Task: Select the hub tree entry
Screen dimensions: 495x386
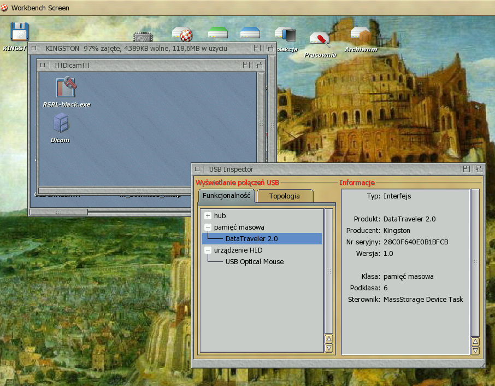Action: point(220,216)
